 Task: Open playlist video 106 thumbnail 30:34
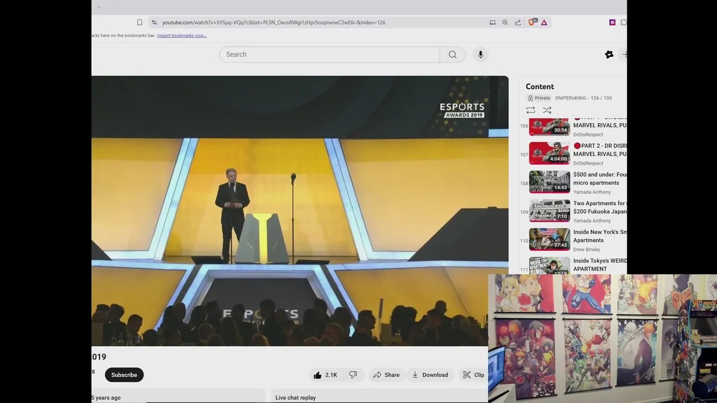pyautogui.click(x=550, y=126)
